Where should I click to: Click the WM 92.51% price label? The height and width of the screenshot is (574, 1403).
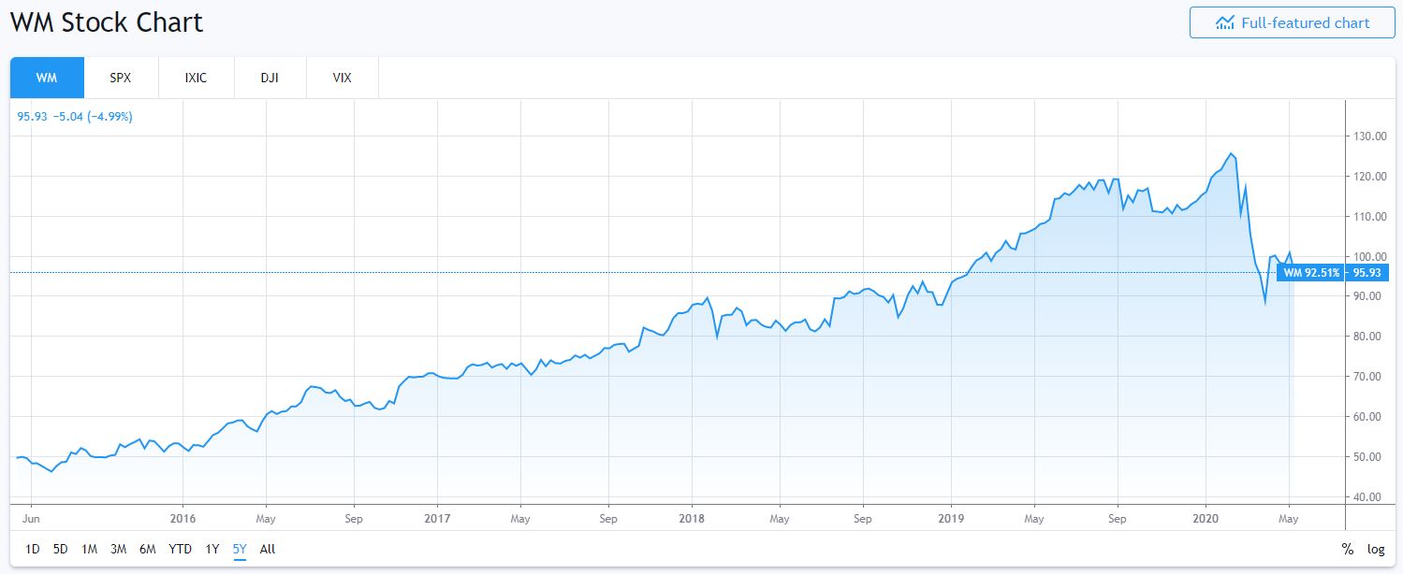click(1311, 273)
